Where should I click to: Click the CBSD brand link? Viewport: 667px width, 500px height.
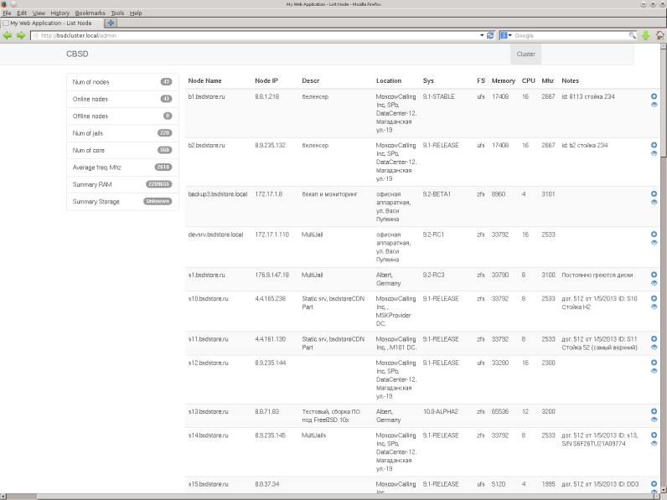(x=77, y=54)
